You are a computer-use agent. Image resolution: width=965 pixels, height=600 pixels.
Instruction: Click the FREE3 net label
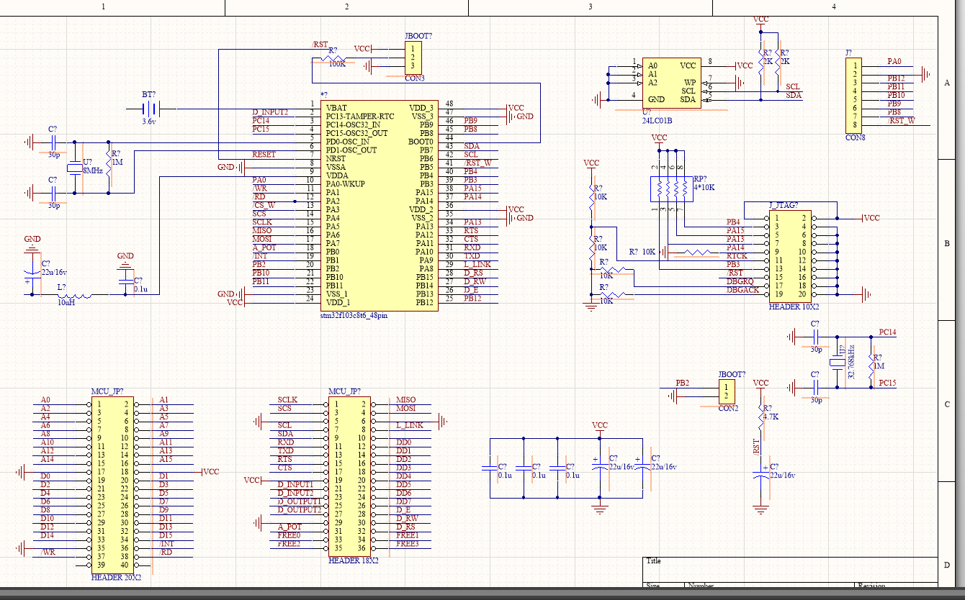(408, 543)
